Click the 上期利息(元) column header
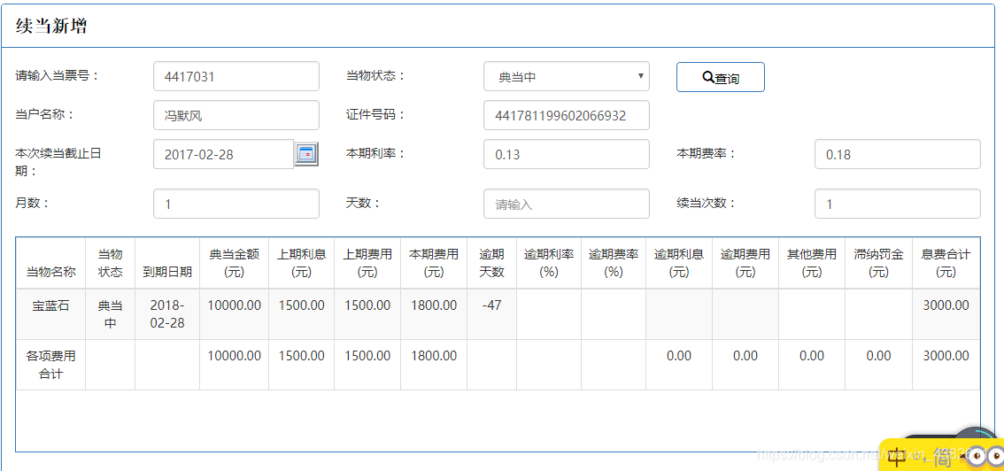Viewport: 1004px width, 471px height. tap(301, 263)
